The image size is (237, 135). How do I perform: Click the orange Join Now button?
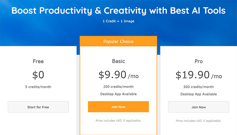point(118,107)
